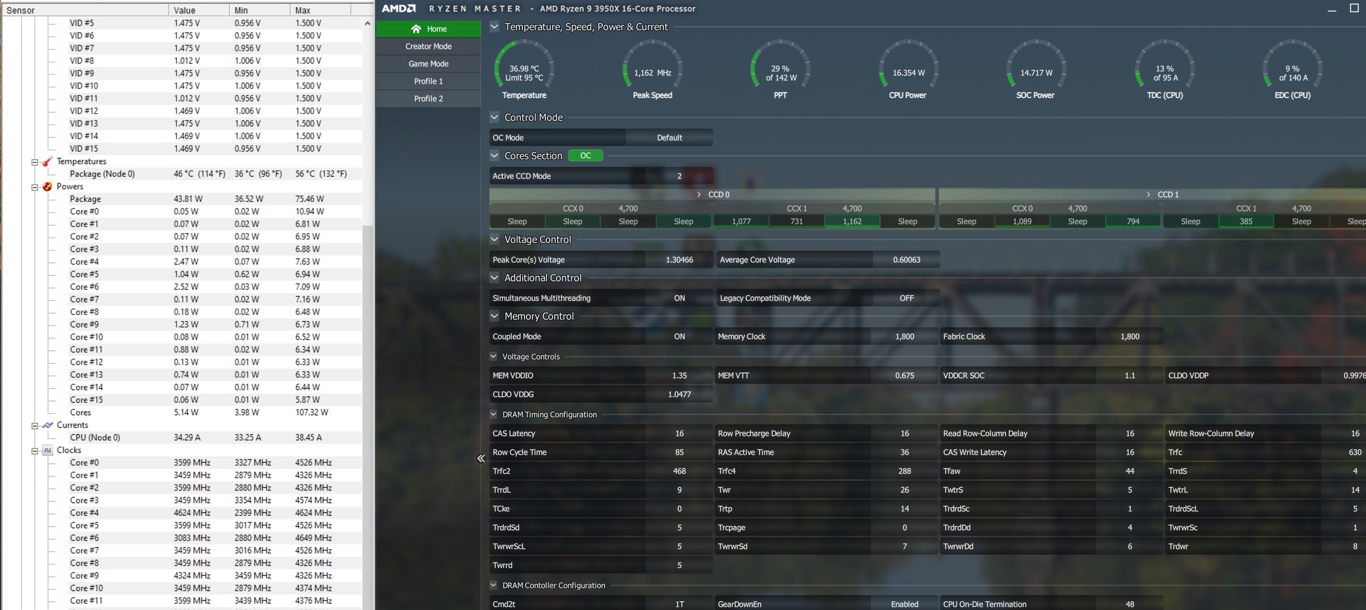Click the Currents waveform icon
This screenshot has width=1366, height=610.
point(47,425)
